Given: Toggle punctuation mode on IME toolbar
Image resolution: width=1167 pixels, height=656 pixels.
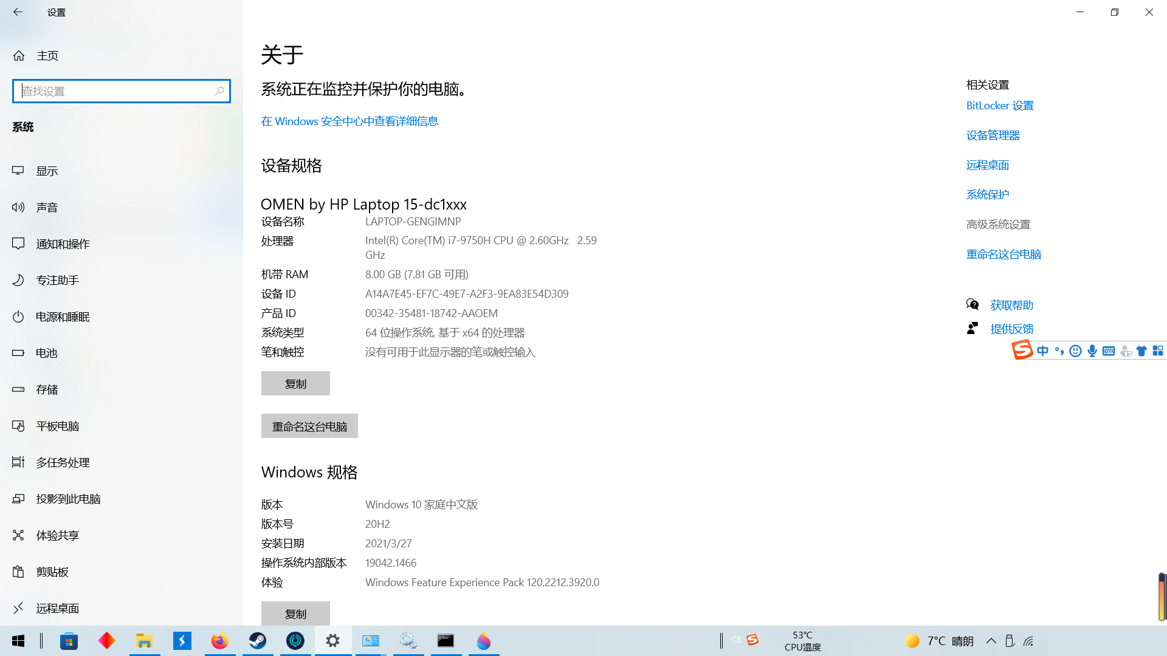Looking at the screenshot, I should (x=1059, y=351).
